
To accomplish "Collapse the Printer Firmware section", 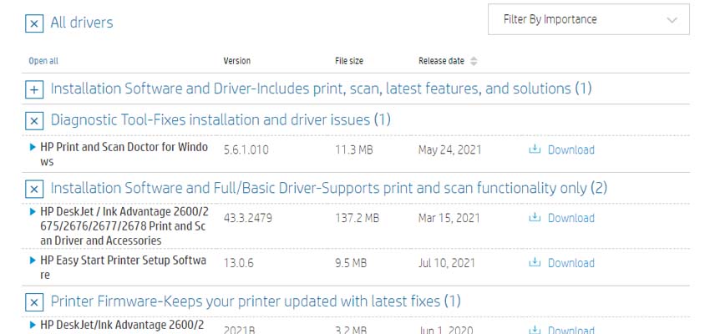I will [34, 302].
